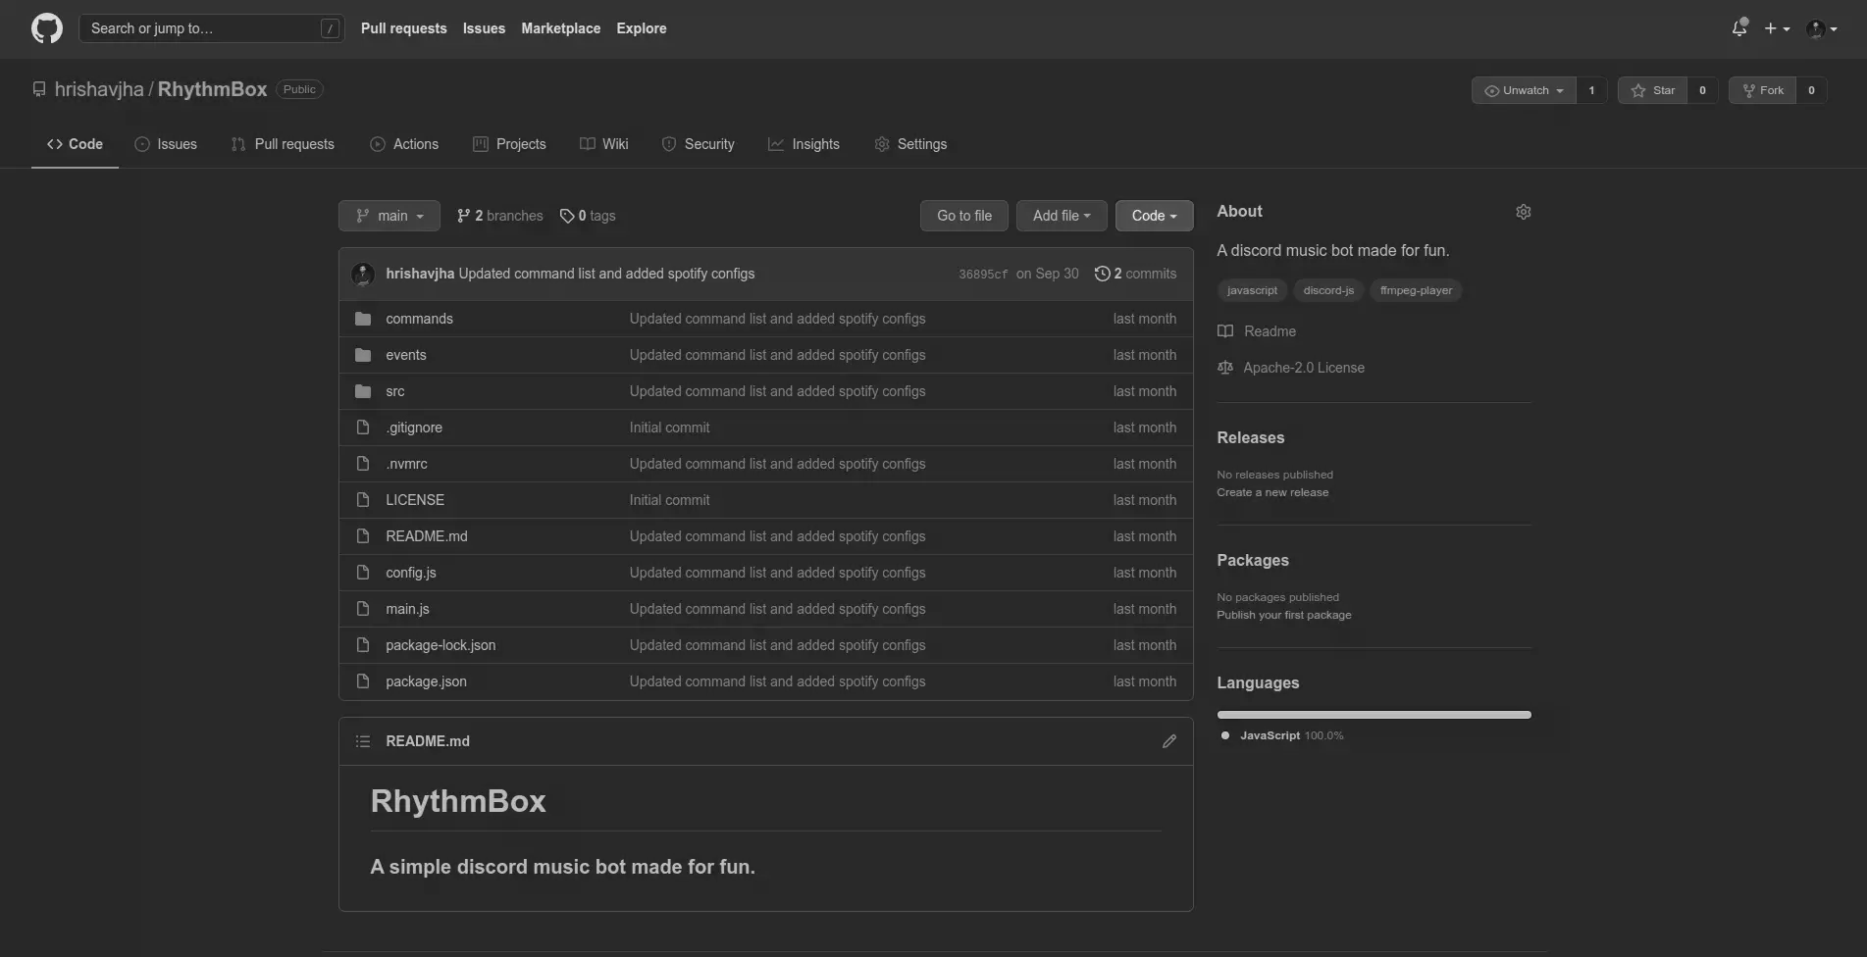Expand the Add file dropdown
1867x957 pixels.
click(1062, 216)
